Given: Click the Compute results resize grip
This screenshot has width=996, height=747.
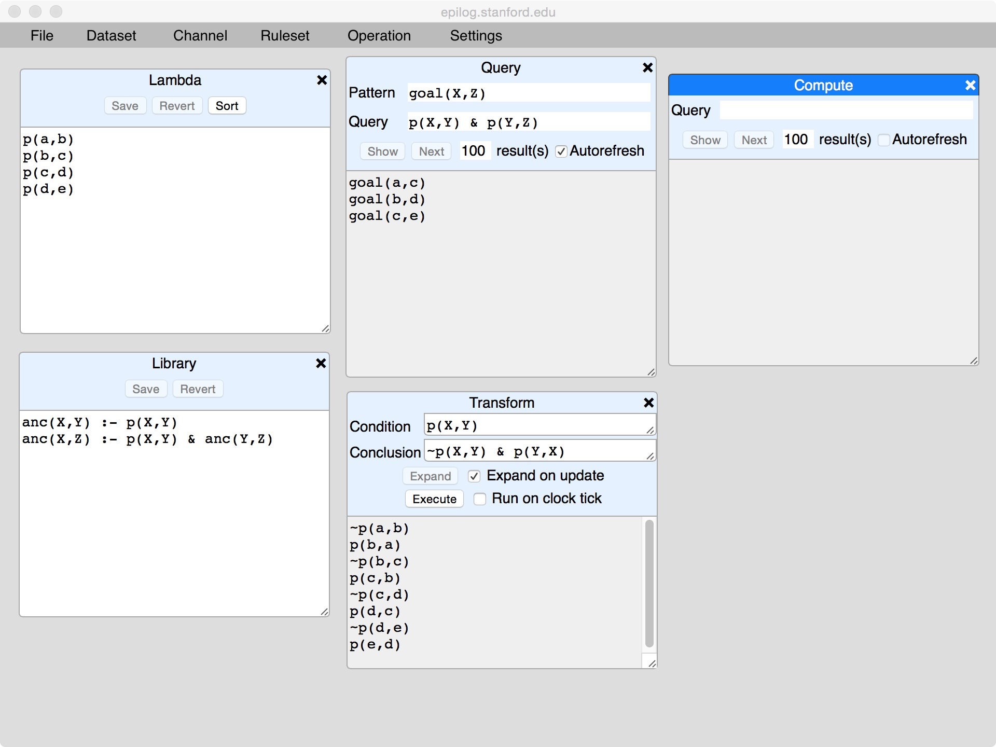Looking at the screenshot, I should click(974, 361).
